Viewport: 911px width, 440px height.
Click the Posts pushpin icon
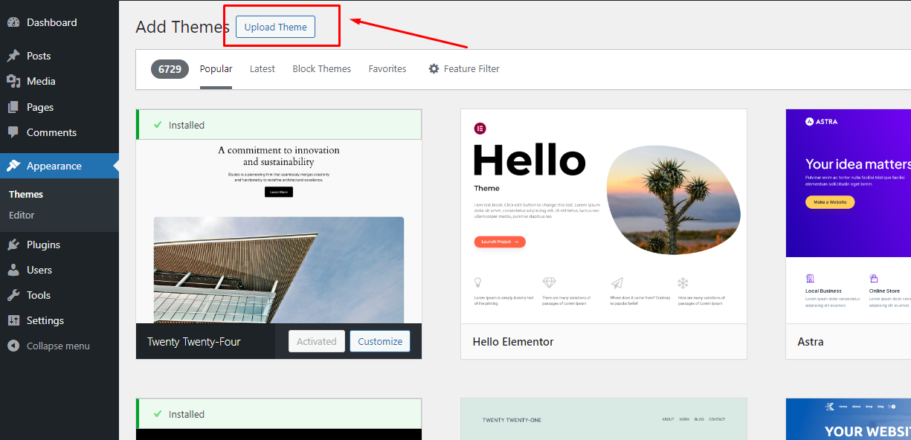[x=13, y=56]
